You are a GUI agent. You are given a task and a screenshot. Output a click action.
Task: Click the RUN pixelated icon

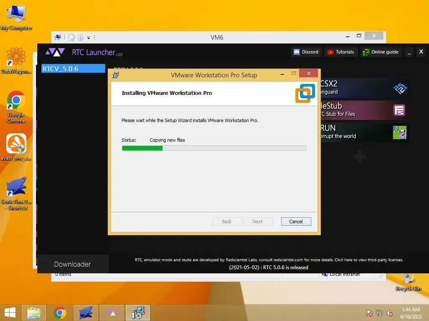click(399, 132)
